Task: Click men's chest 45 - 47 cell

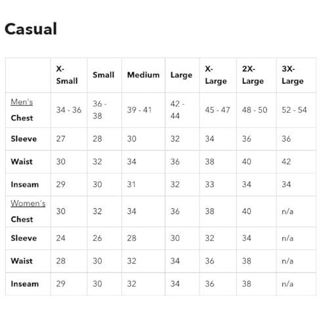Action: point(217,110)
